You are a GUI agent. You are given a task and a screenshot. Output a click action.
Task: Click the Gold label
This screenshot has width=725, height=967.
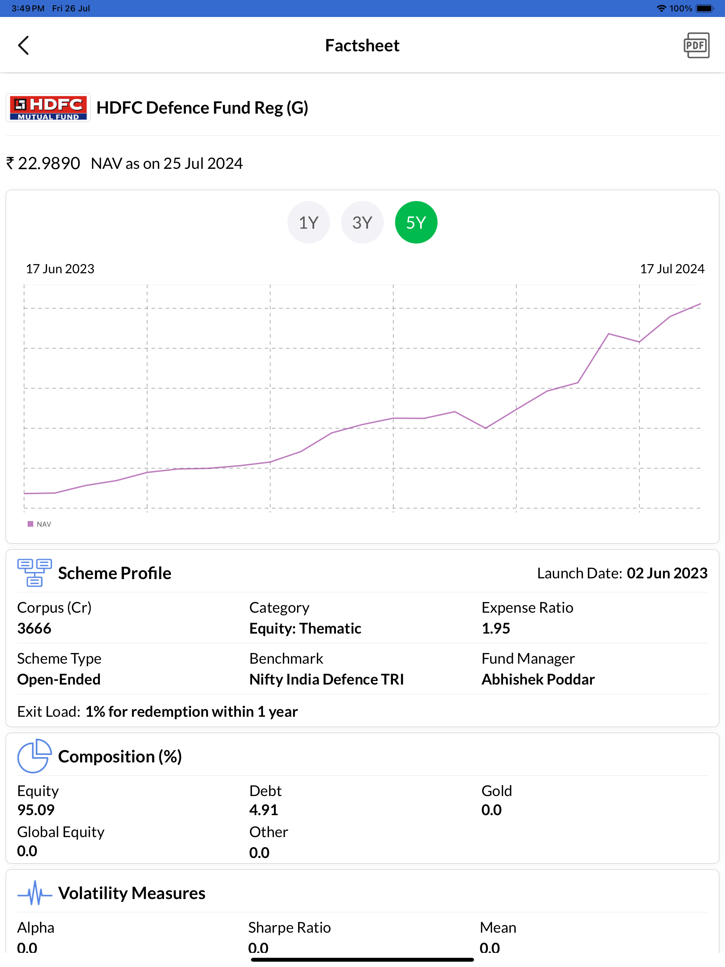497,791
